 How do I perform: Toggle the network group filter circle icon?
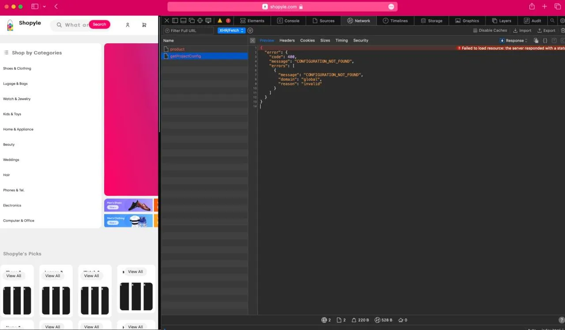[x=250, y=30]
